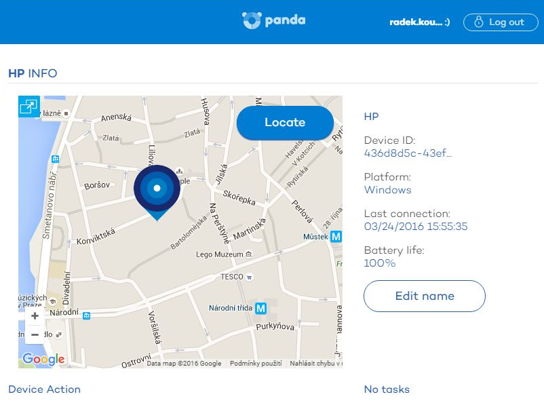544x405 pixels.
Task: Click the Device Action section heading
Action: (x=44, y=389)
